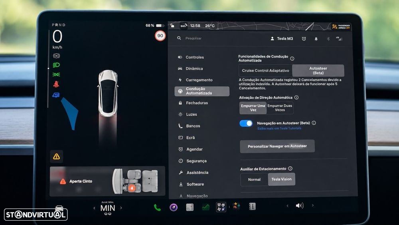The image size is (399, 225).
Task: Select Condução Automatizada in the sidebar
Action: click(x=202, y=91)
